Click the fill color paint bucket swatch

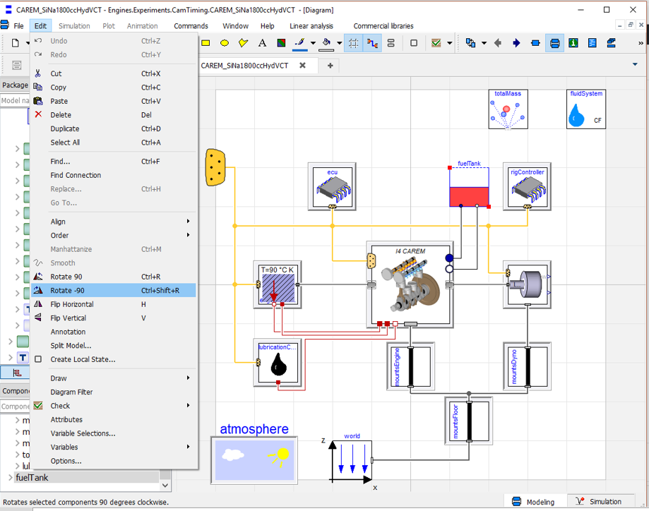(x=326, y=44)
